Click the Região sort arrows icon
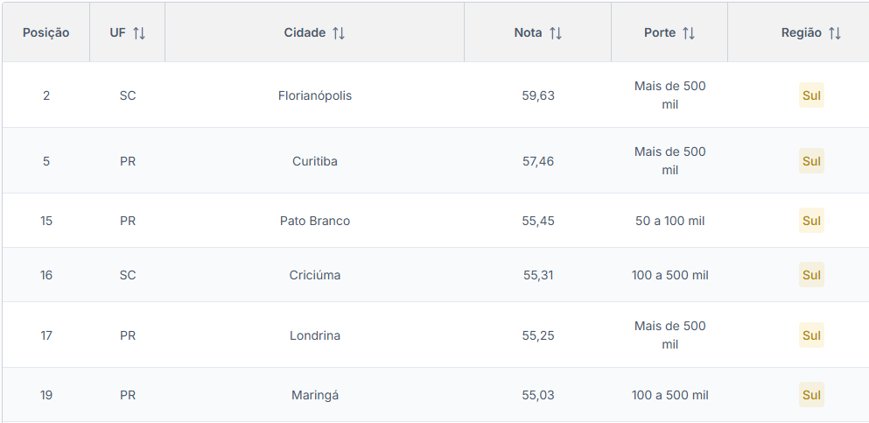This screenshot has height=423, width=869. click(835, 33)
